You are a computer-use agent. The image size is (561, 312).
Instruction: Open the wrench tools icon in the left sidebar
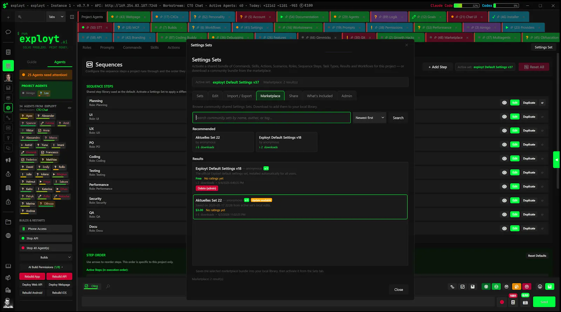pos(8,118)
